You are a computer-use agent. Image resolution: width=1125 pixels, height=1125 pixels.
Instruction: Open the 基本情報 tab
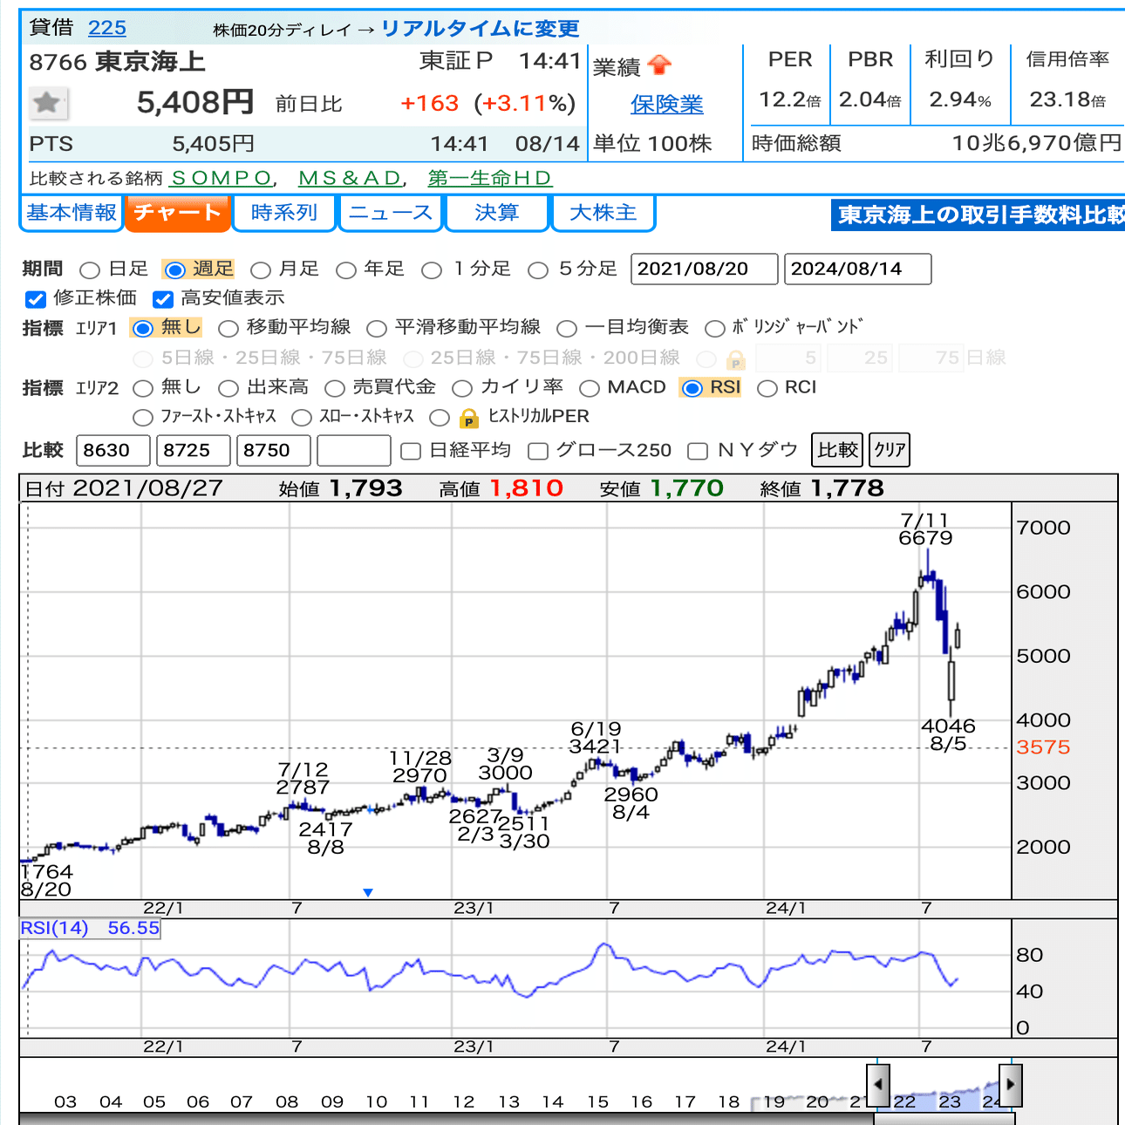pos(72,213)
